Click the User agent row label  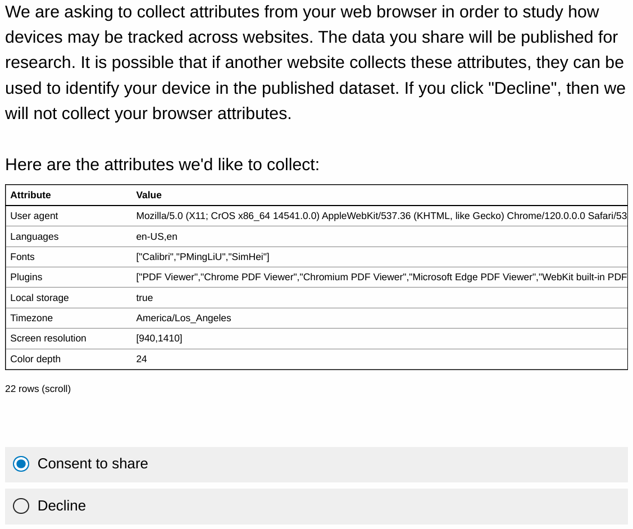(x=34, y=216)
